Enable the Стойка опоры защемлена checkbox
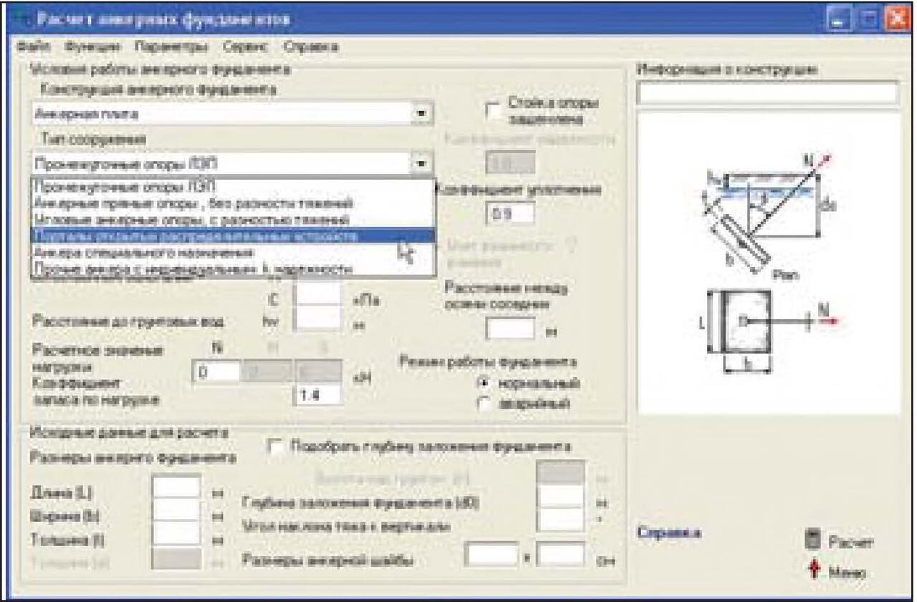 point(494,110)
